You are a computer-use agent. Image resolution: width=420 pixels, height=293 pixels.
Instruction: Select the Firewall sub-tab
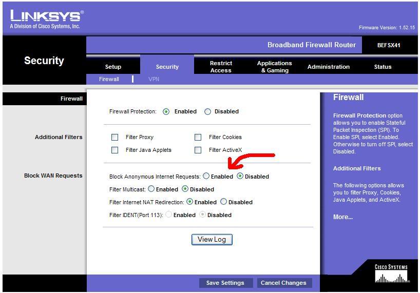point(109,79)
